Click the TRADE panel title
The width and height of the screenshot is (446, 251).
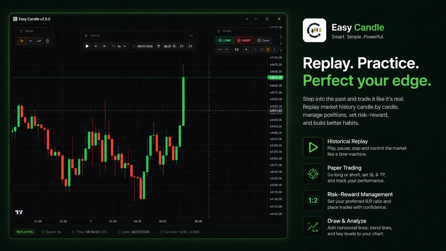tap(227, 31)
